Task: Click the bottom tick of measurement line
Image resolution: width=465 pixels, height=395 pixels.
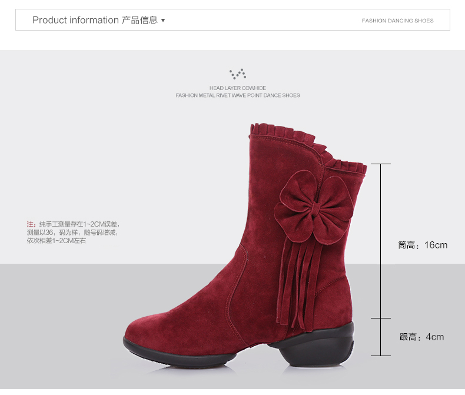Action: click(x=381, y=356)
